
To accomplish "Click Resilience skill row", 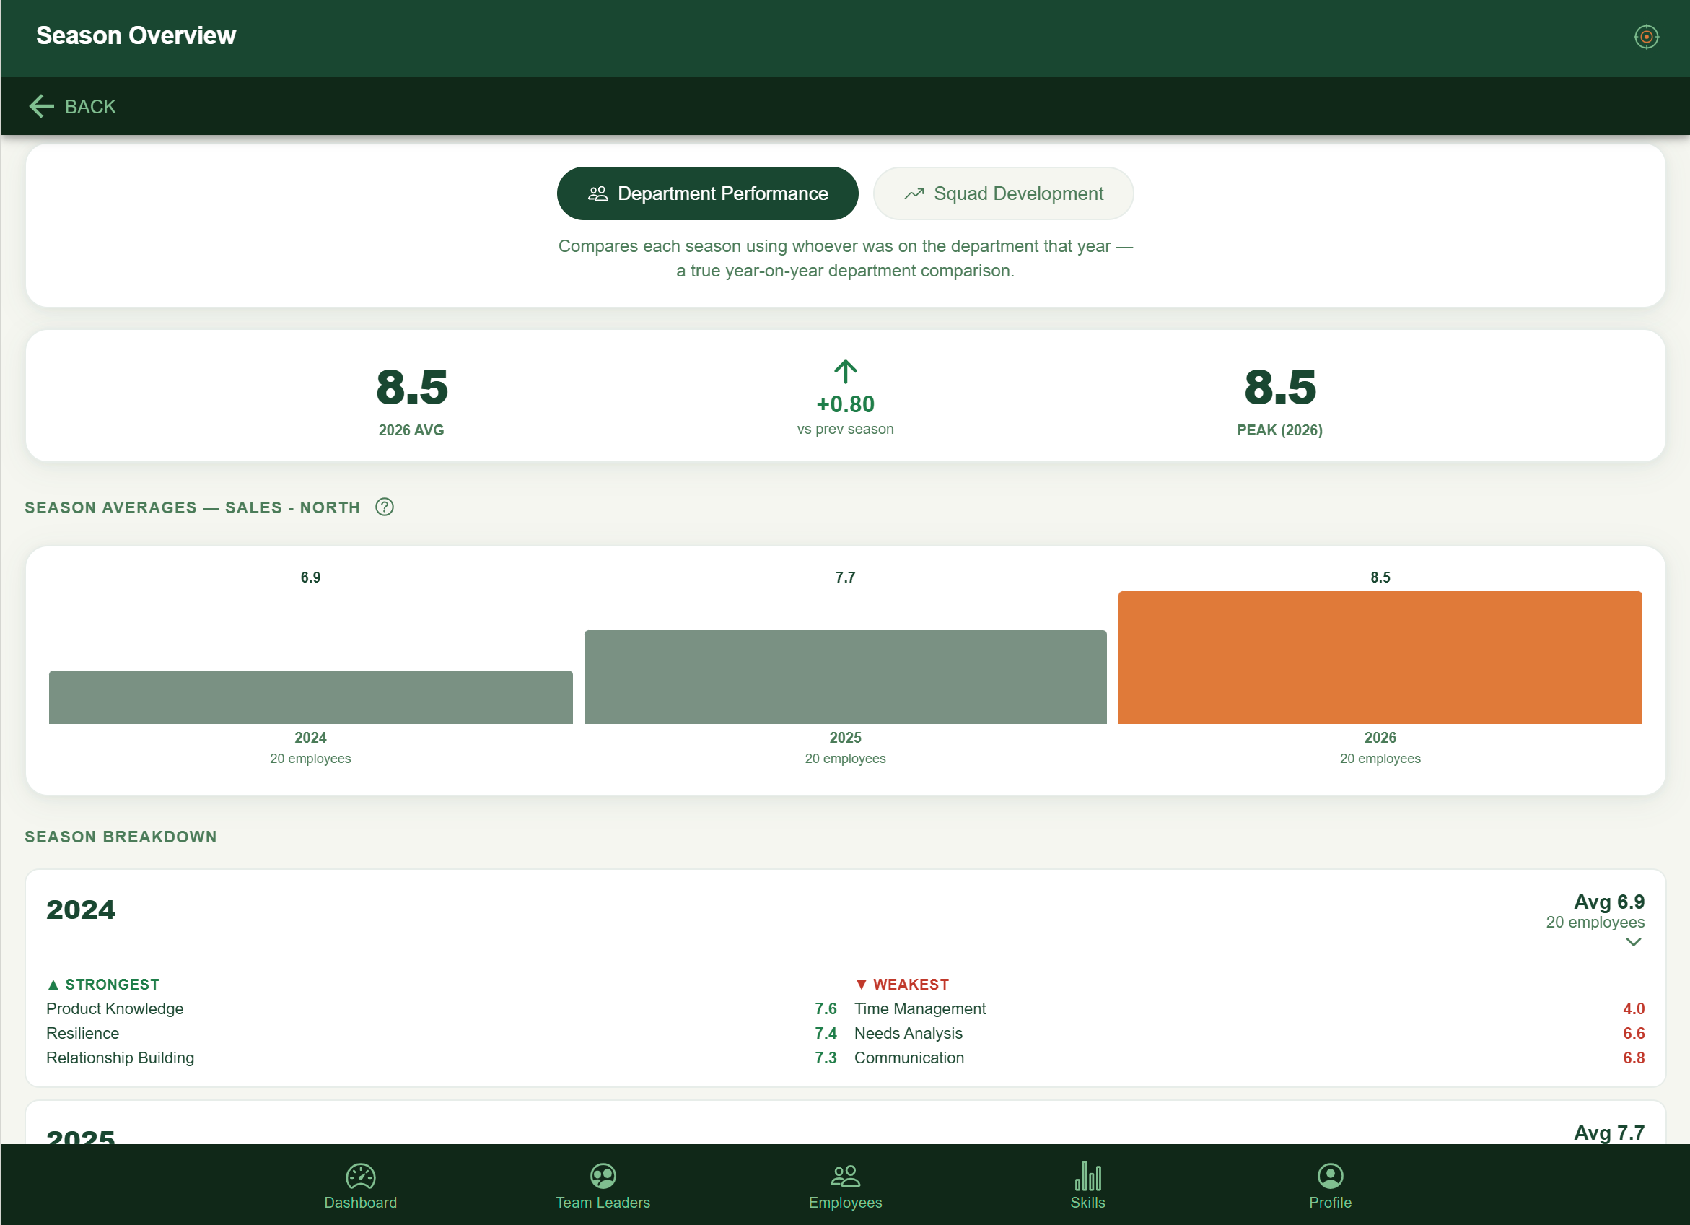I will point(441,1034).
